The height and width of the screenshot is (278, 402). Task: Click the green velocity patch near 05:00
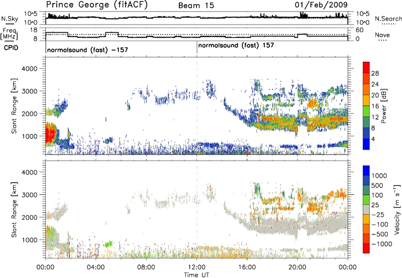[x=109, y=244]
